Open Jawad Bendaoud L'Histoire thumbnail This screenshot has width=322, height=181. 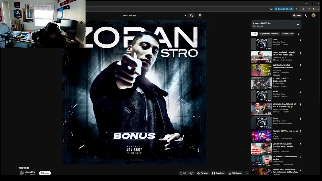point(262,57)
